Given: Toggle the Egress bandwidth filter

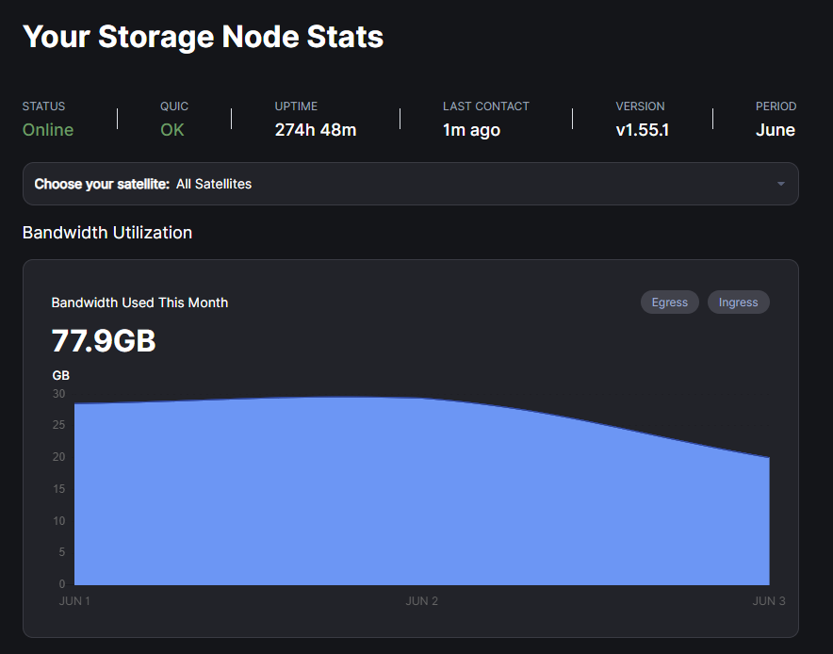Looking at the screenshot, I should [669, 302].
